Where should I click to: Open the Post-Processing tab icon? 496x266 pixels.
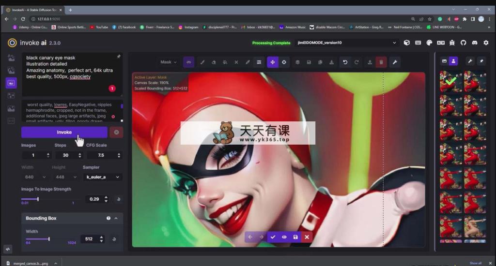point(11,108)
